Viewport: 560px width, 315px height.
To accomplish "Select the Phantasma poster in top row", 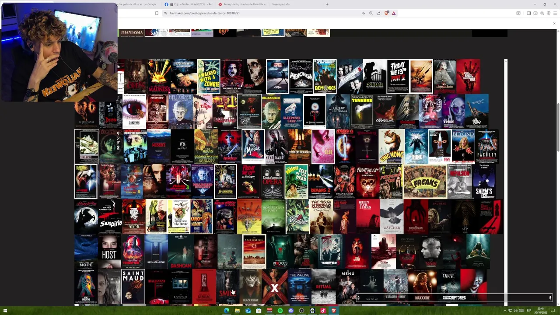I will coord(131,33).
